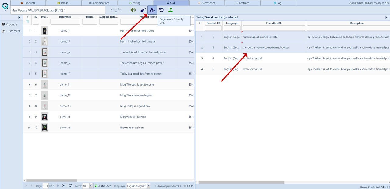Switch to the Images tab
This screenshot has height=189, width=390.
[x=64, y=3]
